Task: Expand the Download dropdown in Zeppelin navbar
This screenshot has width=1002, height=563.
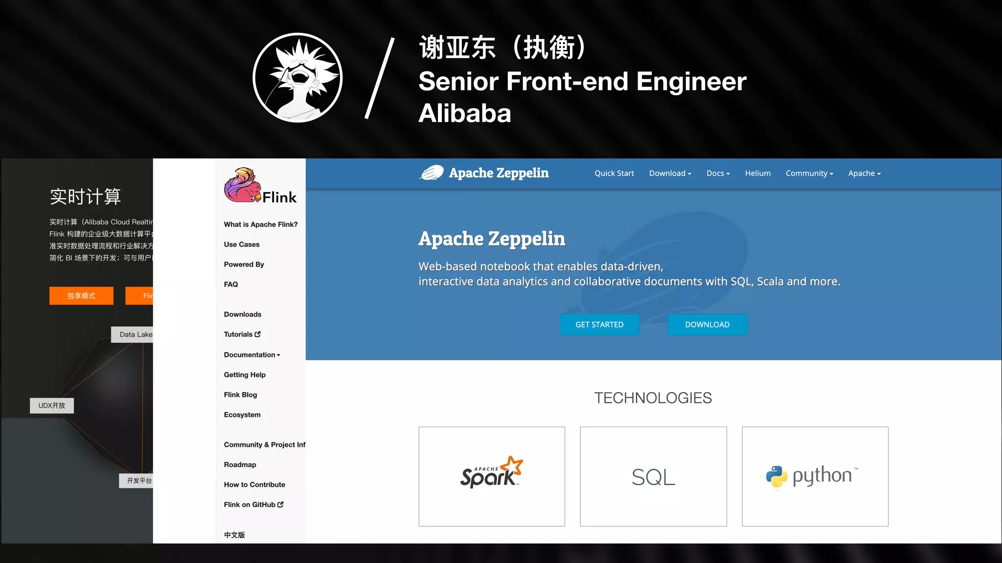Action: pos(670,173)
